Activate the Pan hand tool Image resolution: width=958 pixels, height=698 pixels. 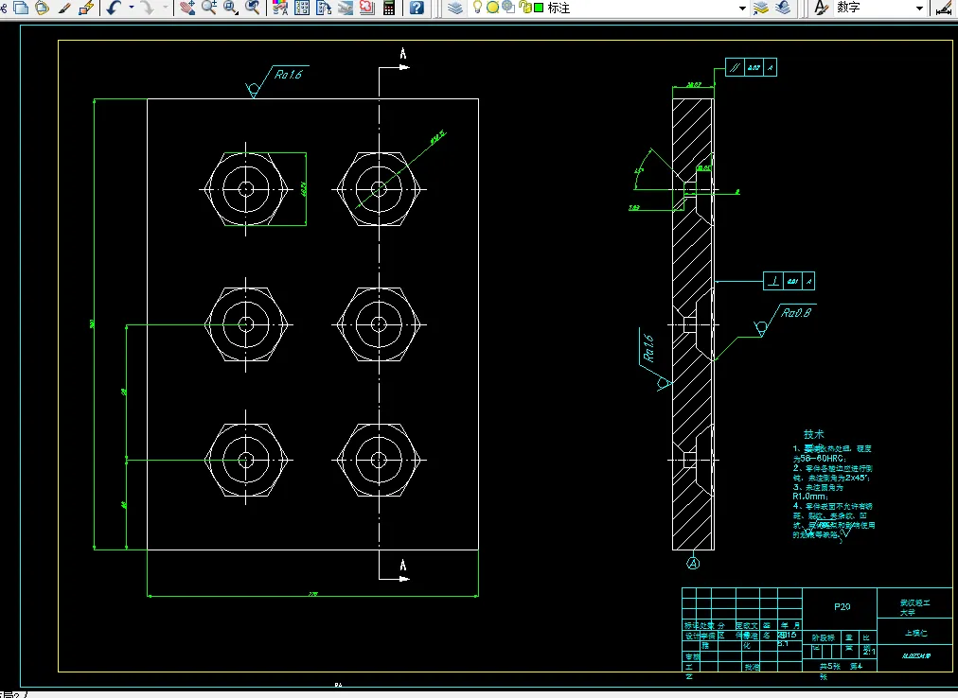tap(187, 8)
